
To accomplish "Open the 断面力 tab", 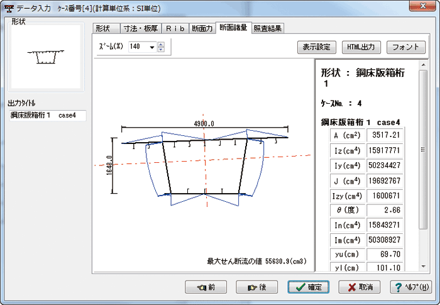I will pyautogui.click(x=202, y=28).
